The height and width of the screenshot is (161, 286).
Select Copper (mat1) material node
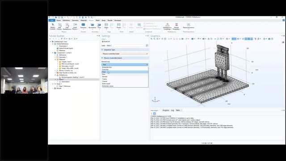(67, 62)
